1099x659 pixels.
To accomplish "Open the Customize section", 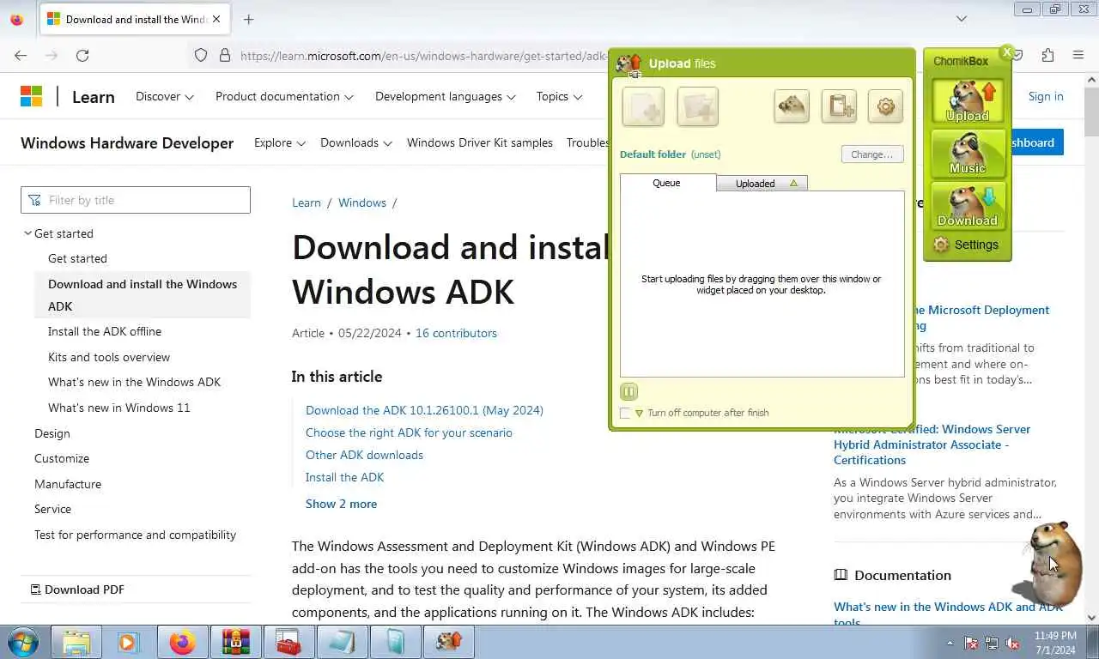I will [62, 458].
